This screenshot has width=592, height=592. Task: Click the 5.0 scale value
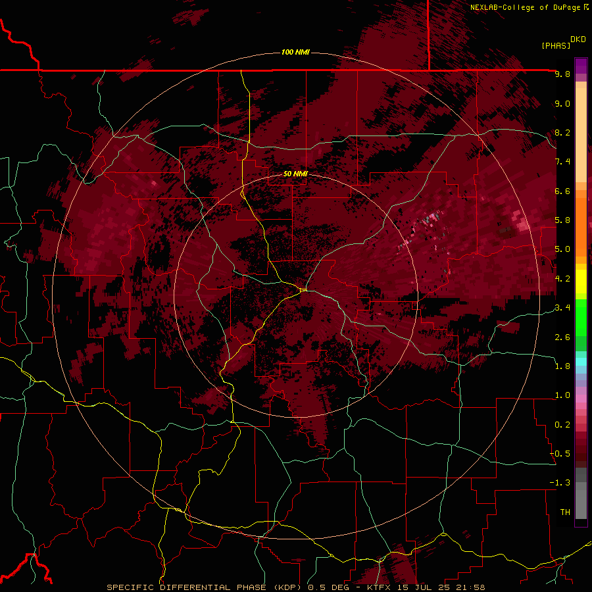[562, 249]
